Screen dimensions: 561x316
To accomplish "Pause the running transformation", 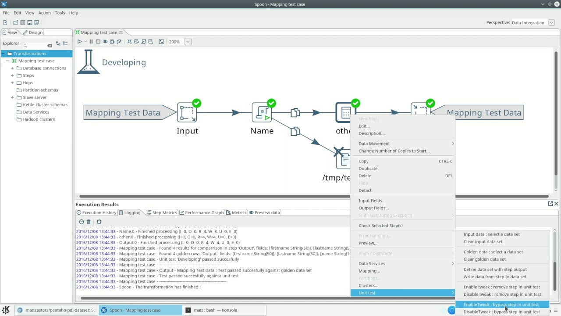I will pyautogui.click(x=91, y=42).
